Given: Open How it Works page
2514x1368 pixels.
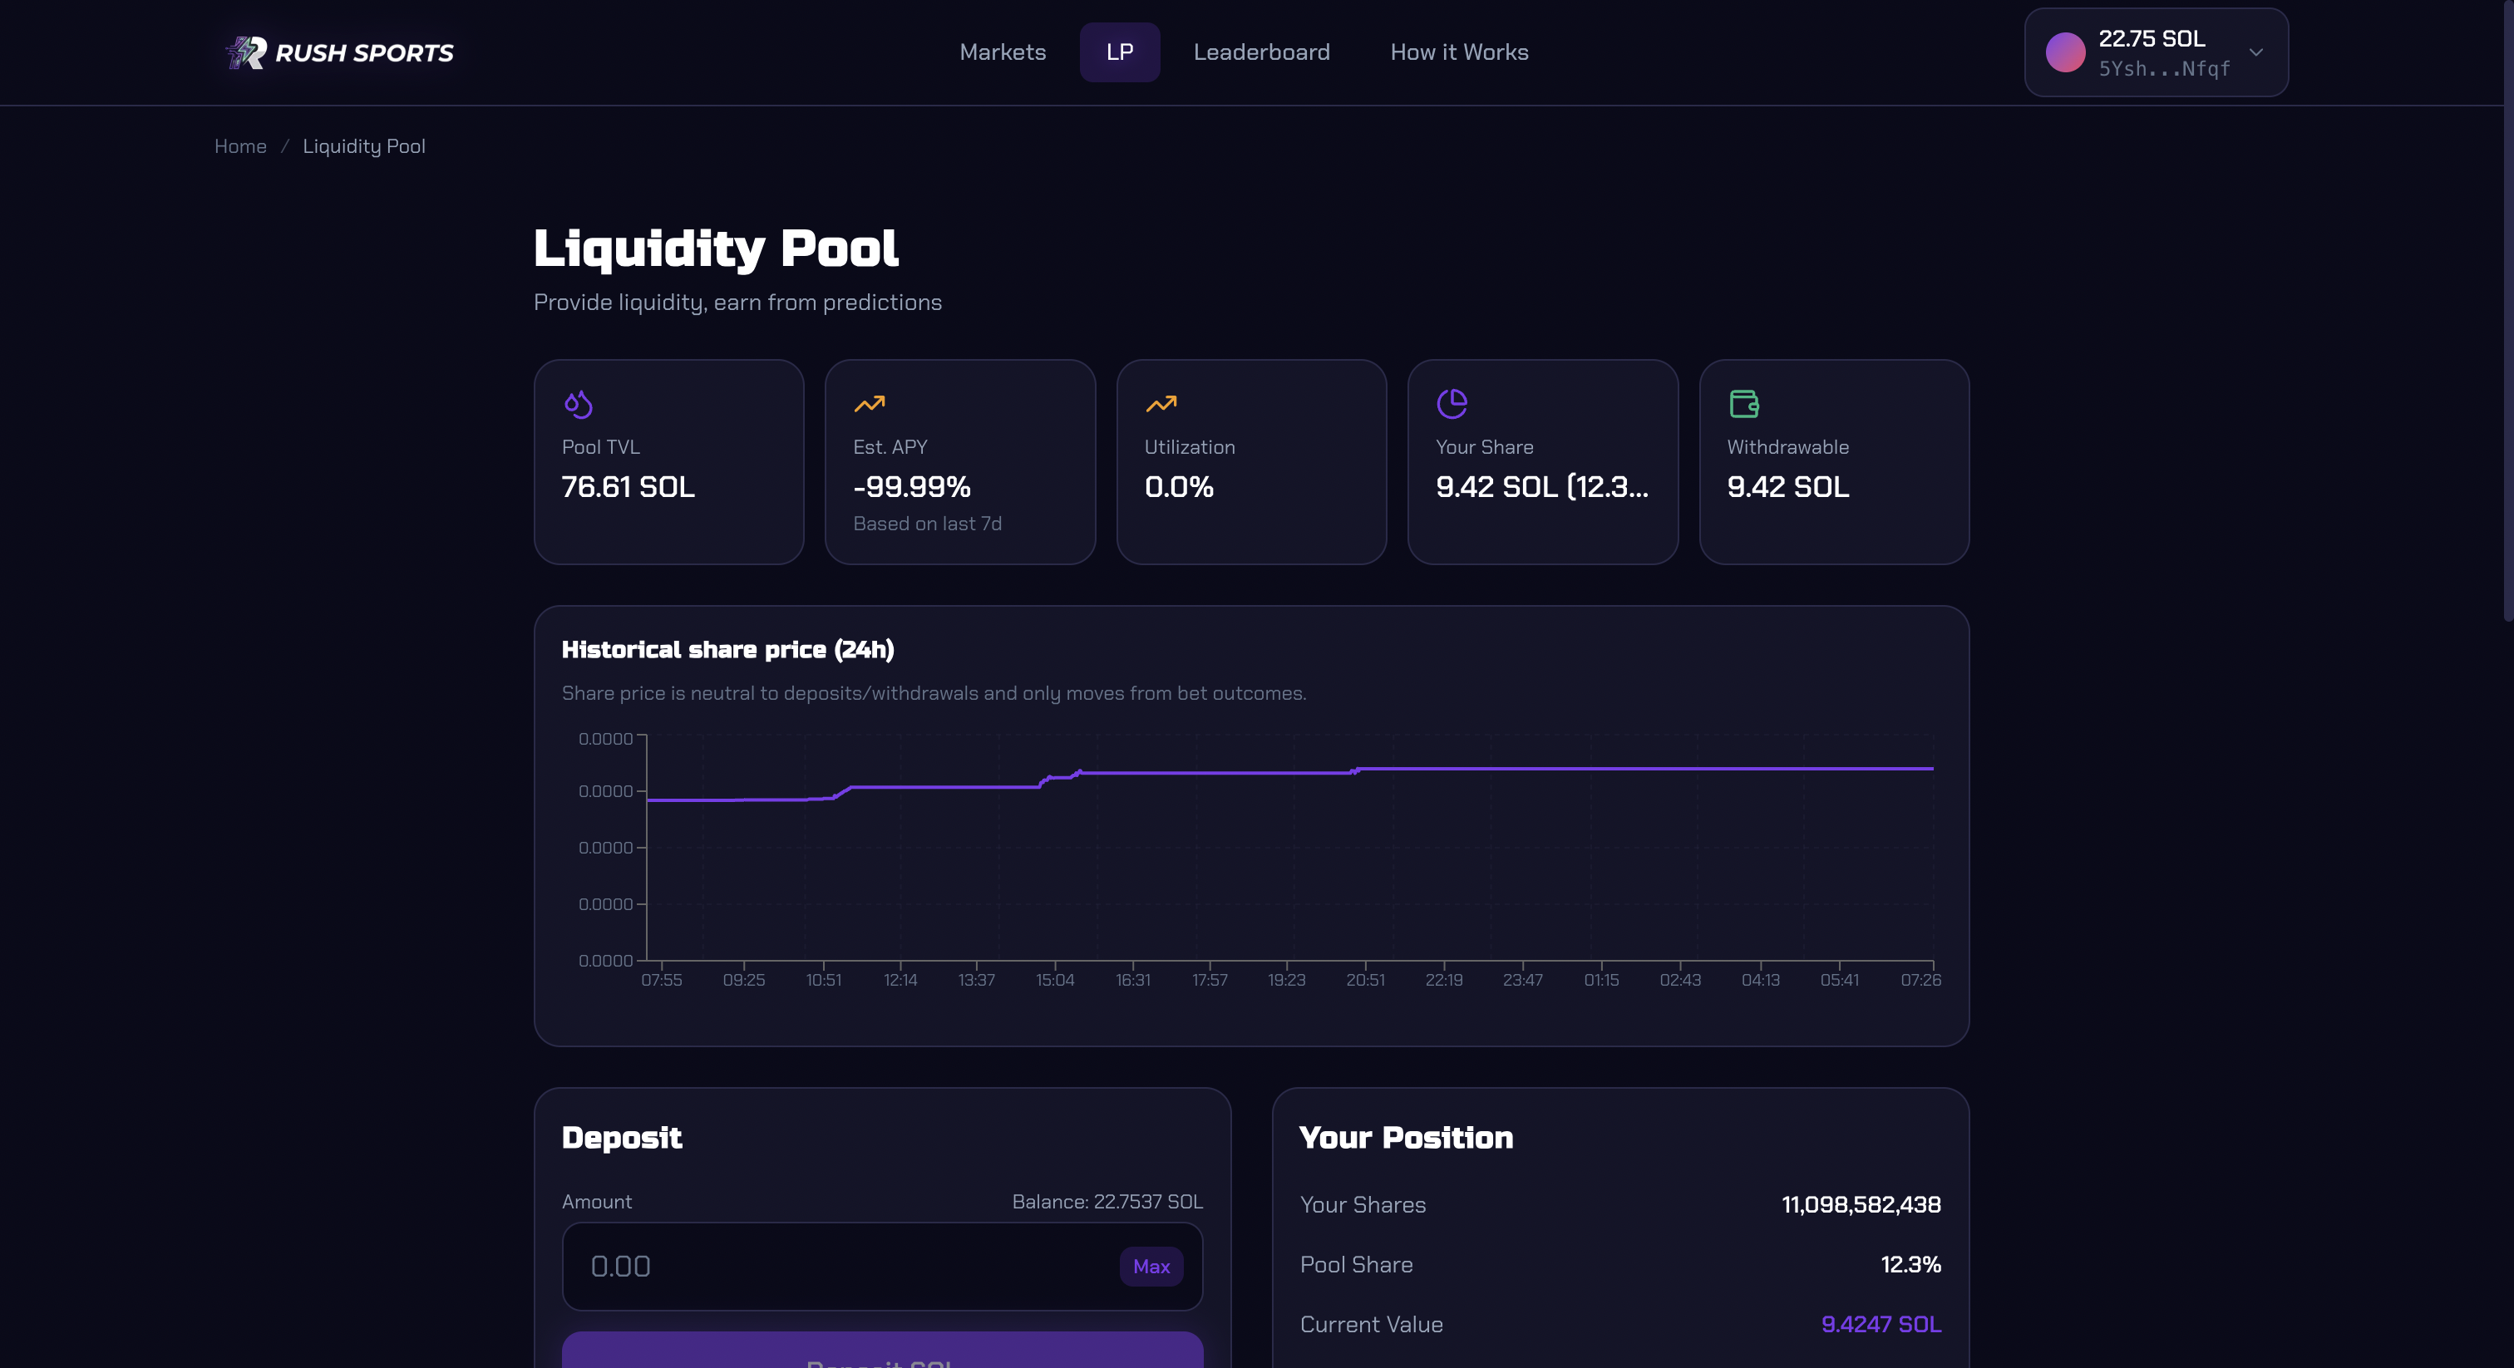Looking at the screenshot, I should click(x=1458, y=52).
